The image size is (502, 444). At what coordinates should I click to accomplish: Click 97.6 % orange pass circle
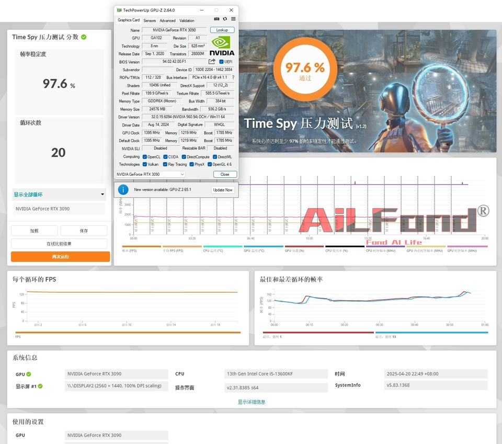coord(305,70)
